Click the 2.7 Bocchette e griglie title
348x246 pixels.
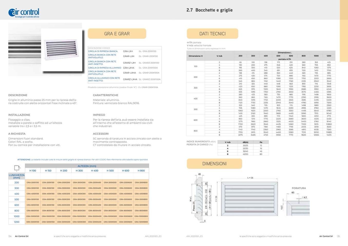click(x=209, y=10)
